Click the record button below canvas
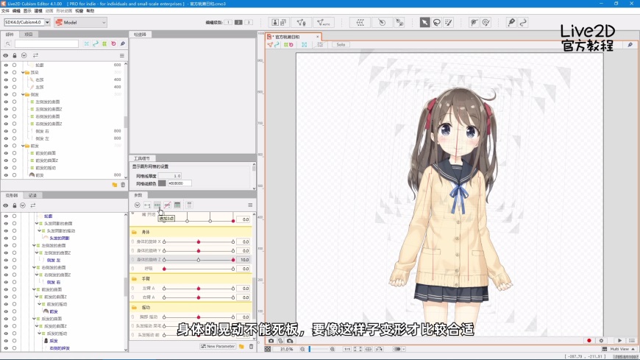This screenshot has height=360, width=640. pos(589,340)
